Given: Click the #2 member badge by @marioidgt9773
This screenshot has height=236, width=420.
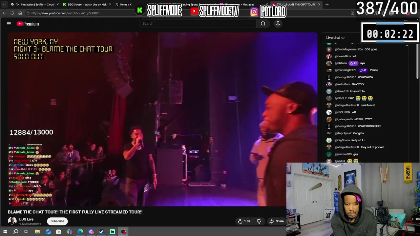Looking at the screenshot, I should click(x=363, y=70).
